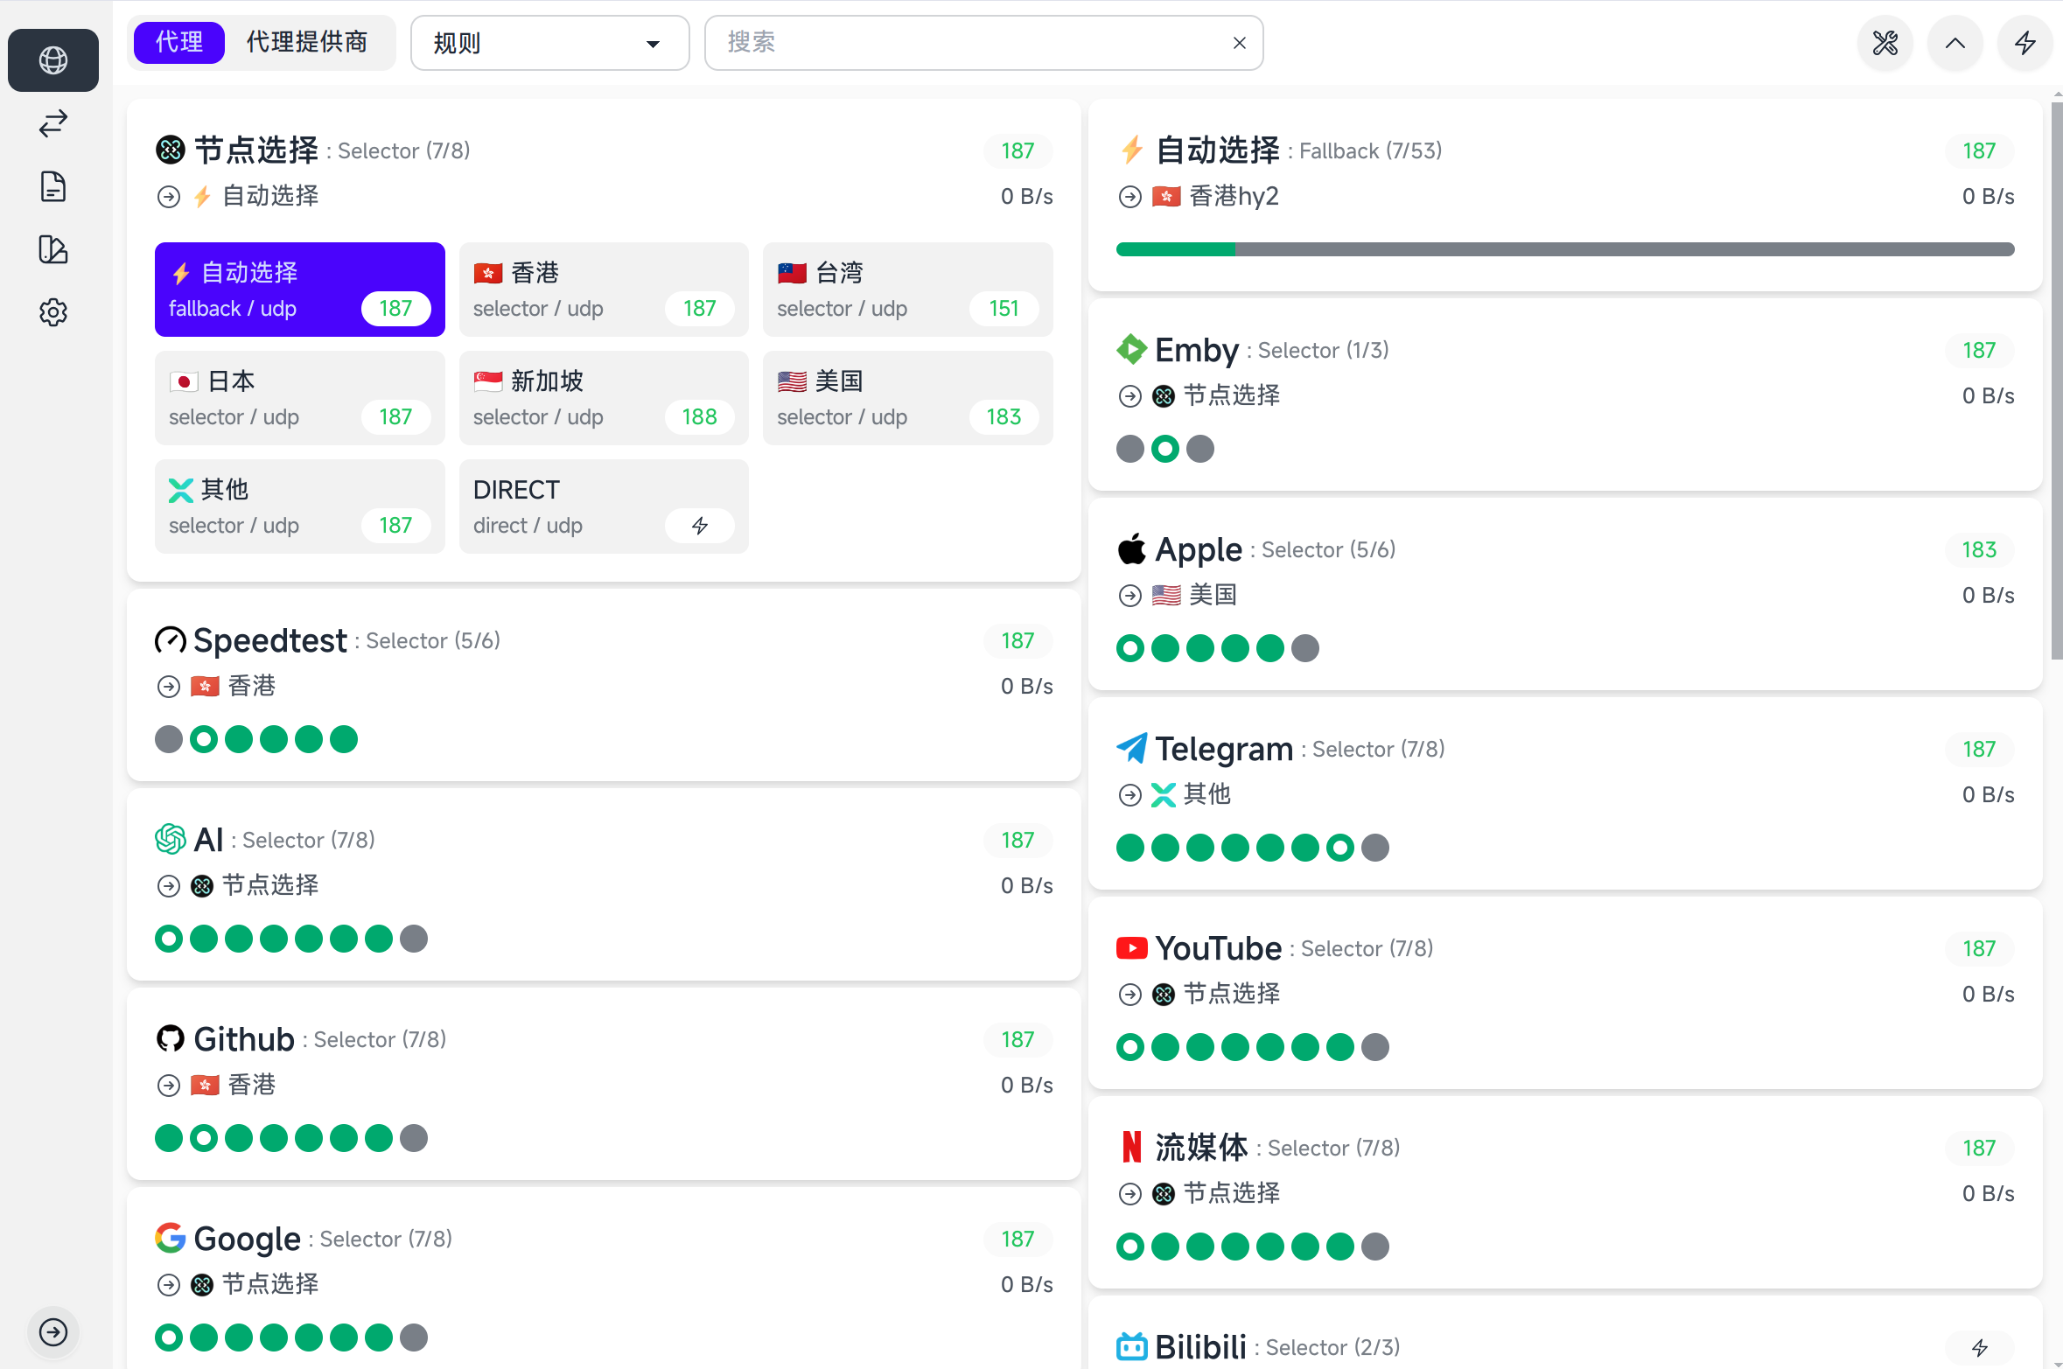
Task: Click last gray node dot in Apple
Action: point(1305,648)
